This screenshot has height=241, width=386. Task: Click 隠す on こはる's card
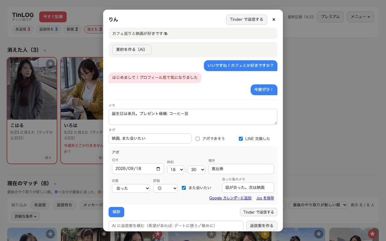(48, 158)
